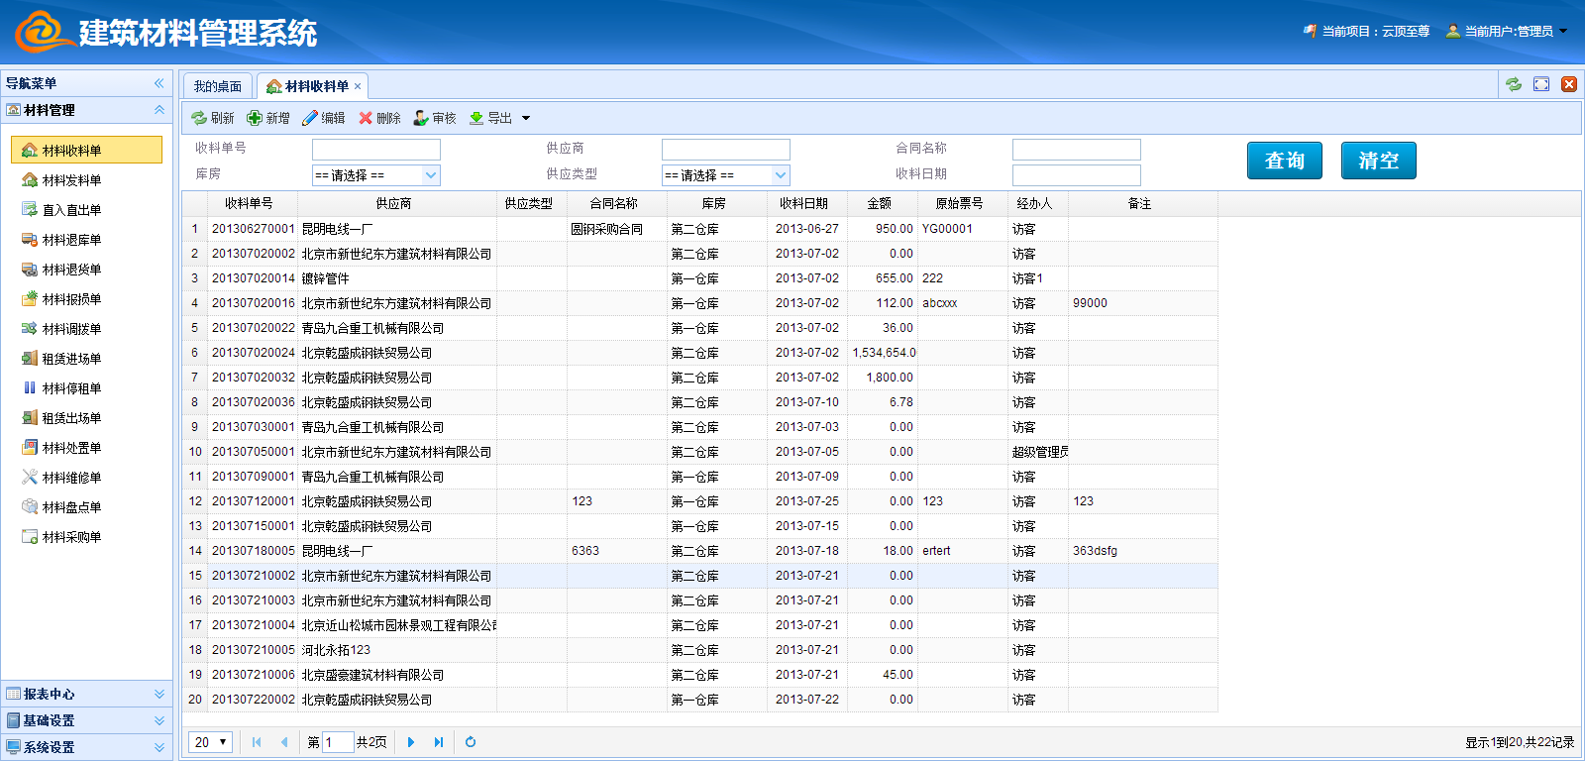The width and height of the screenshot is (1585, 761).
Task: Focus the 收料单号 input field
Action: point(376,150)
